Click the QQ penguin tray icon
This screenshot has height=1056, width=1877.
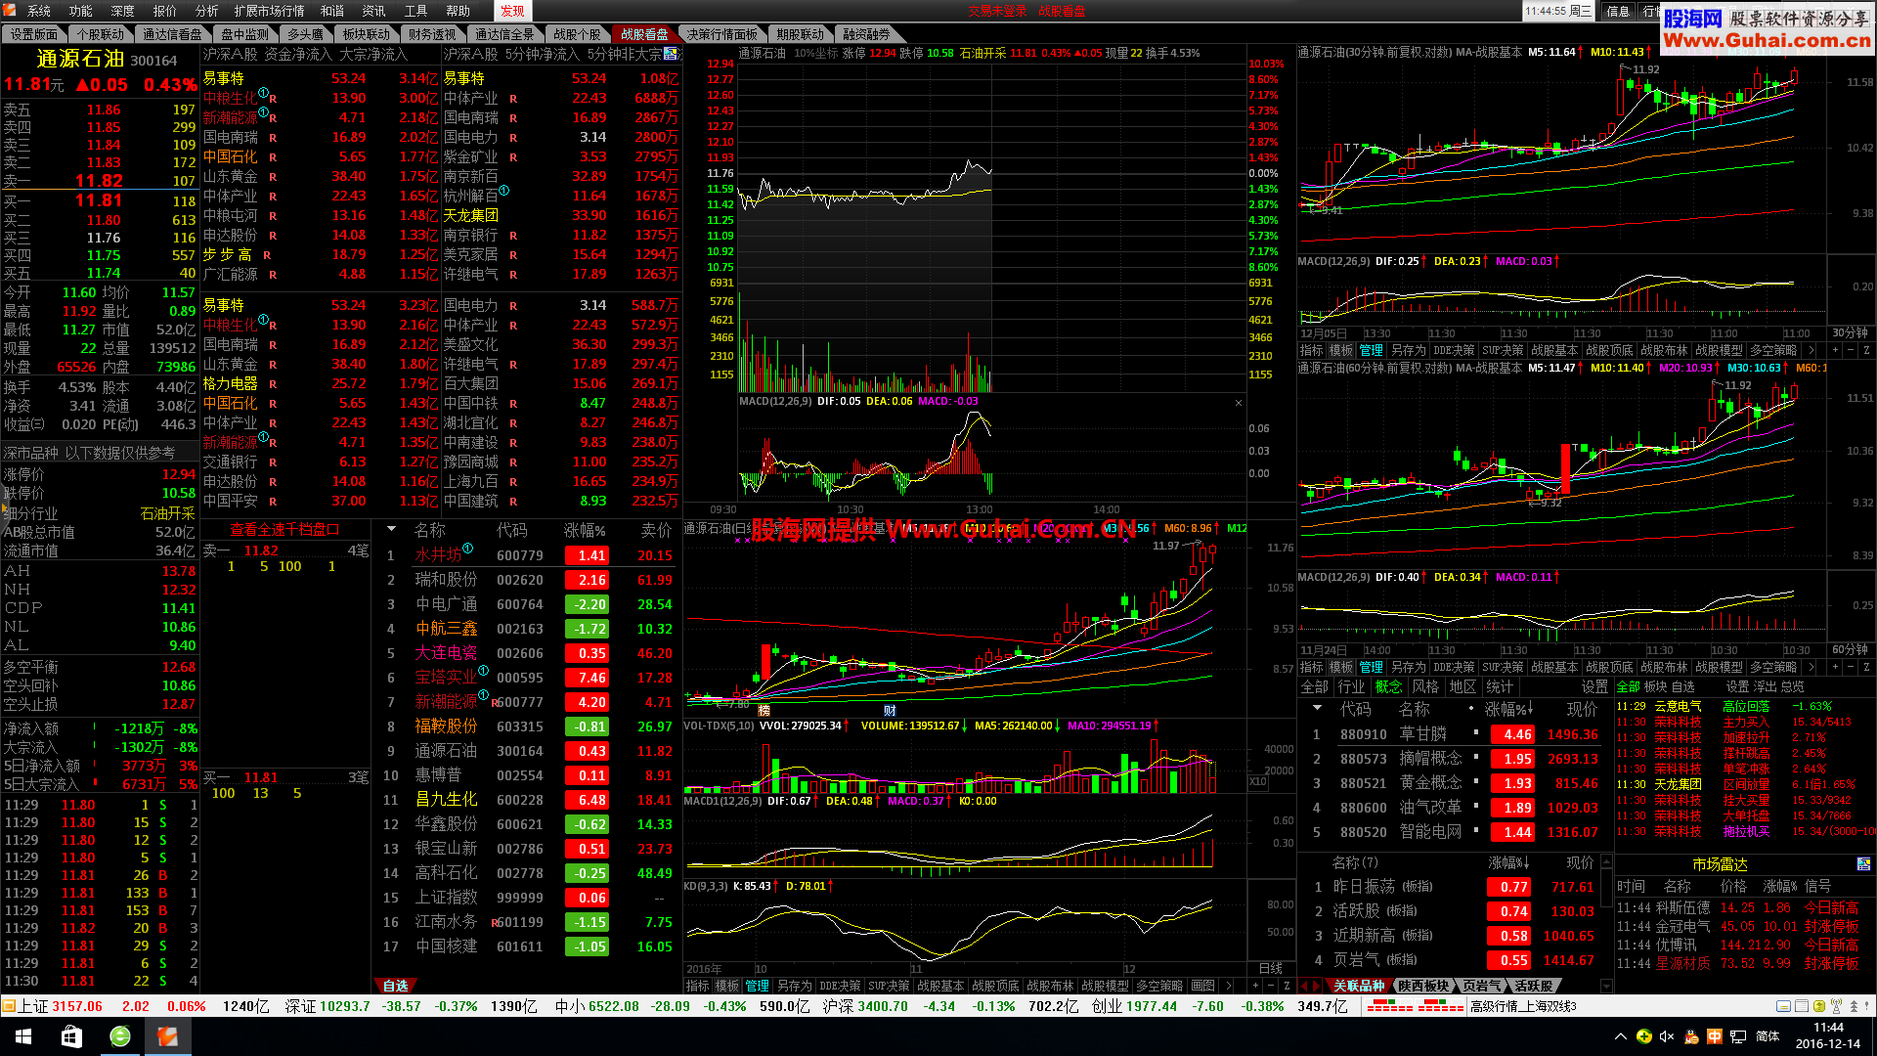point(1691,1036)
